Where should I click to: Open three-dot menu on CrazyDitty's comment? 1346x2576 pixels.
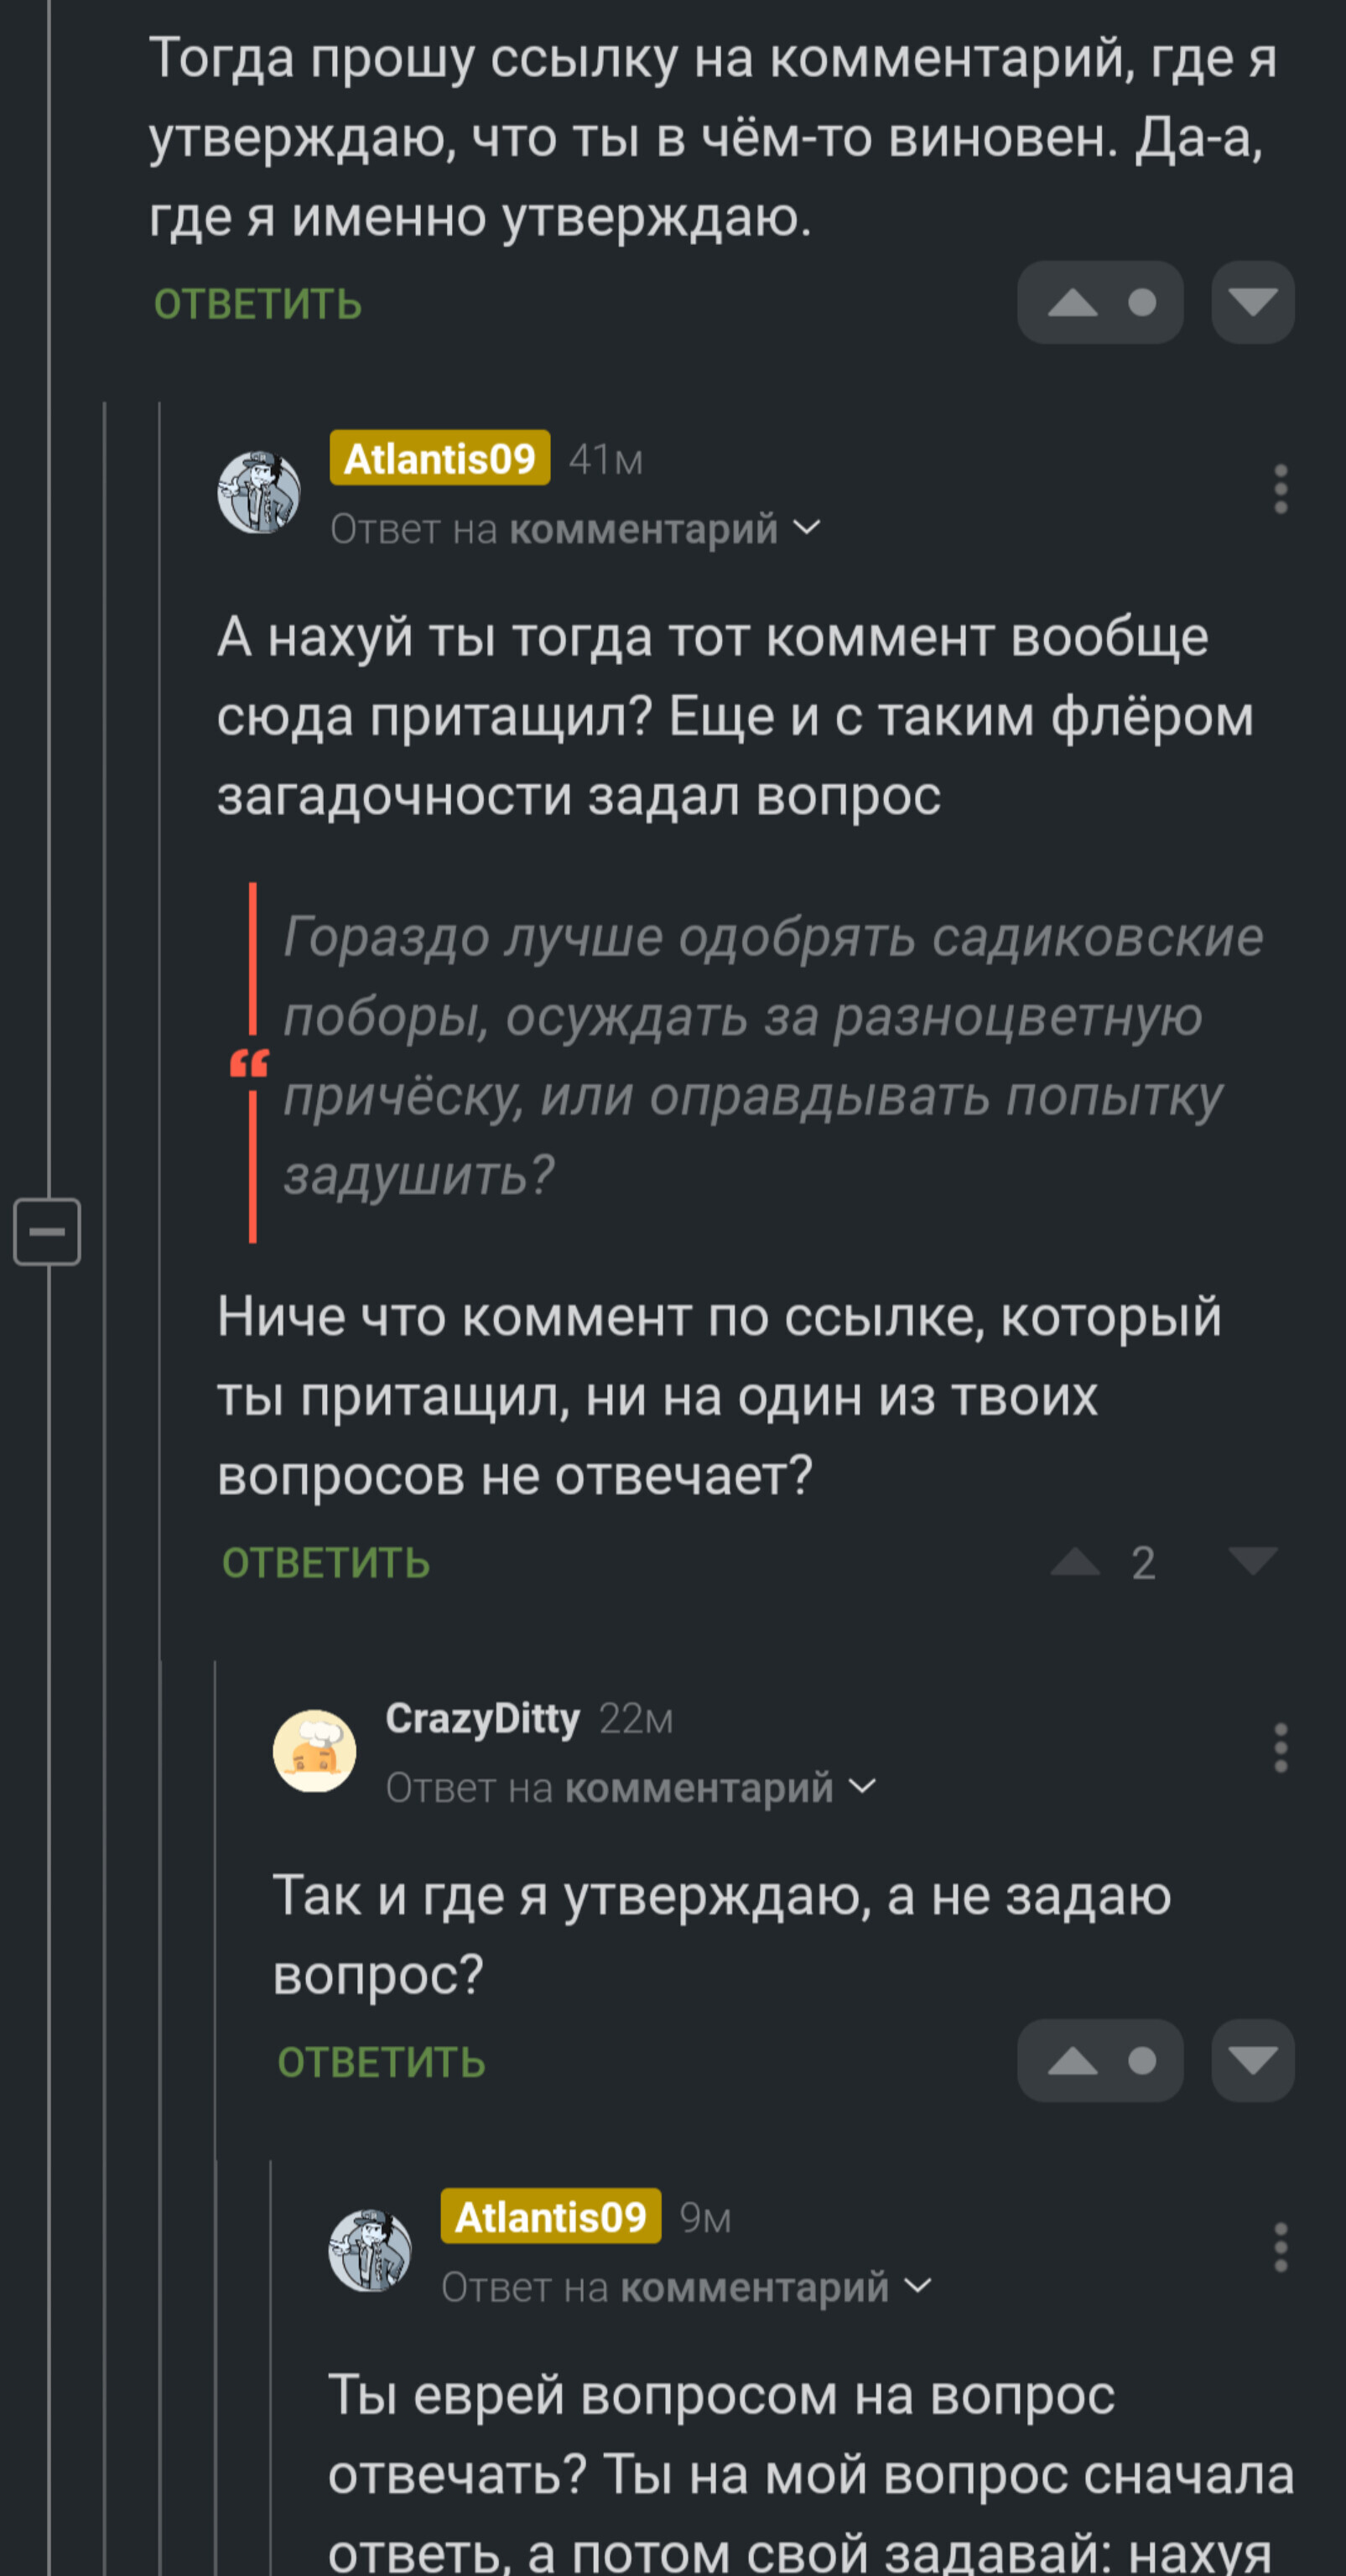click(1280, 1748)
